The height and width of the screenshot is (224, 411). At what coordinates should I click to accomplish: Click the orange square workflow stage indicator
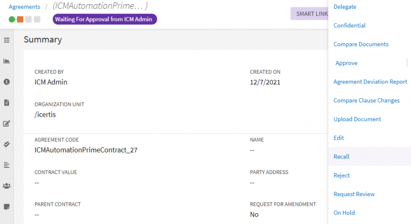point(20,19)
